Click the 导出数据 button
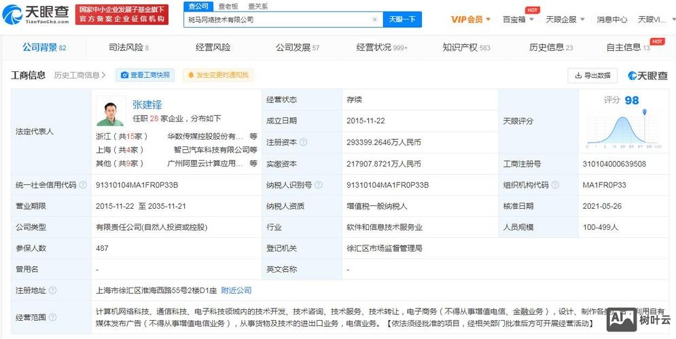This screenshot has width=676, height=339. [592, 76]
